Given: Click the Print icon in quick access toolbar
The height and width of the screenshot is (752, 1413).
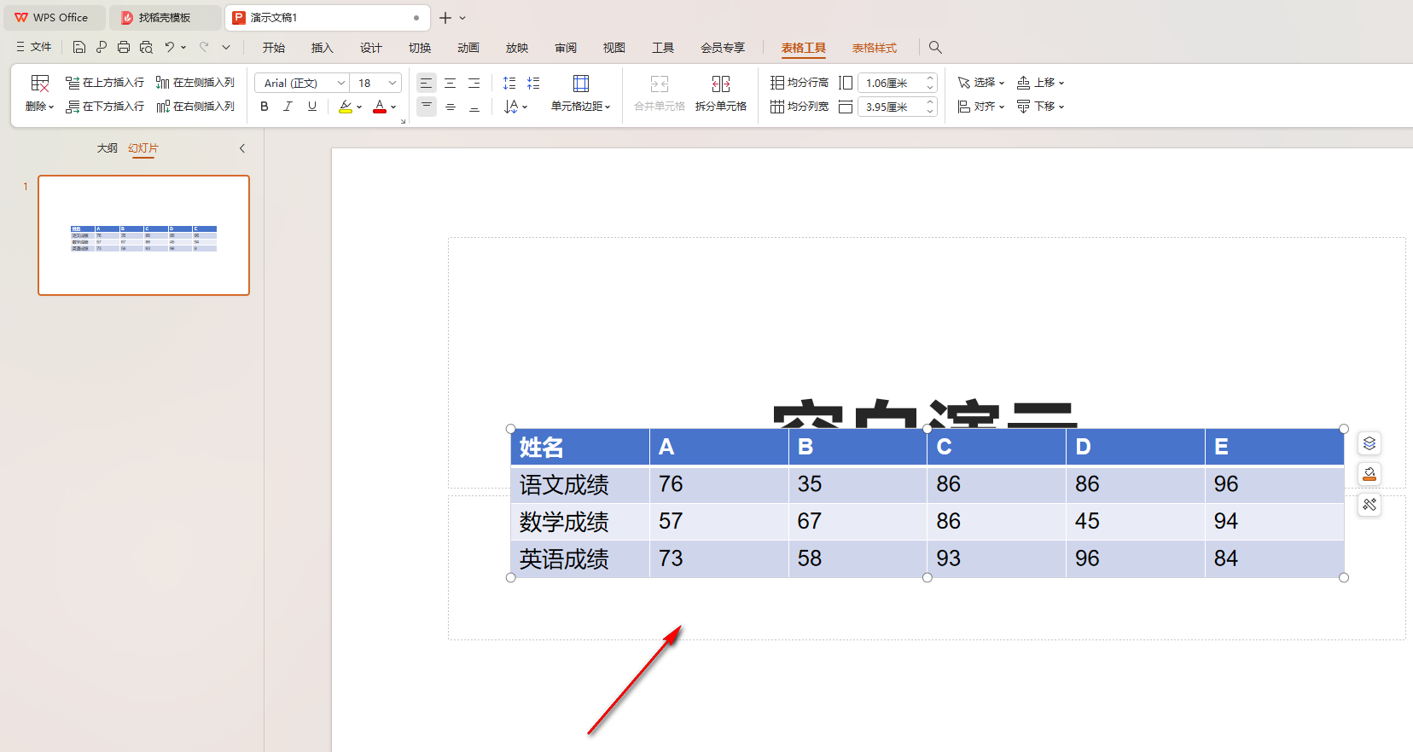Looking at the screenshot, I should [124, 47].
